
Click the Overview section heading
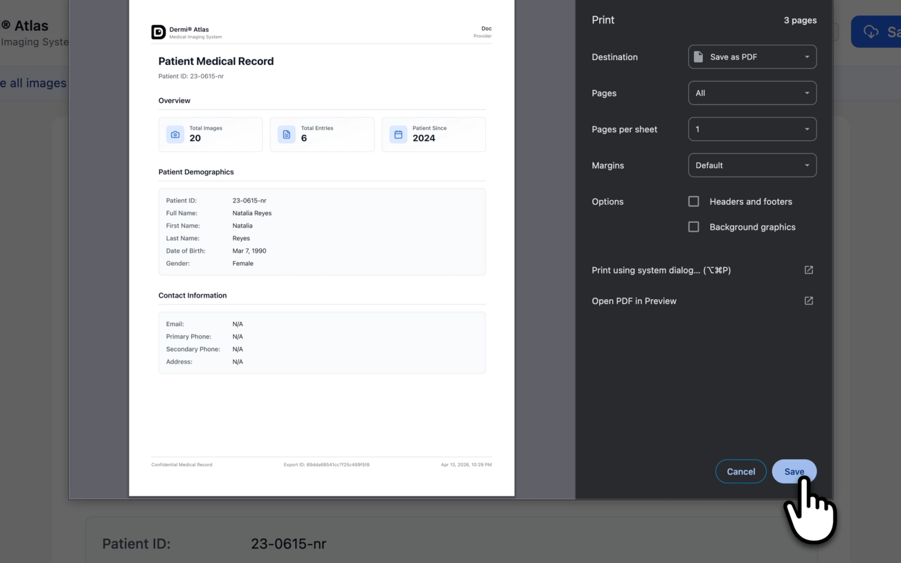(x=175, y=101)
